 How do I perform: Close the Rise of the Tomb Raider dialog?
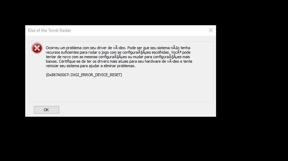coord(211,30)
